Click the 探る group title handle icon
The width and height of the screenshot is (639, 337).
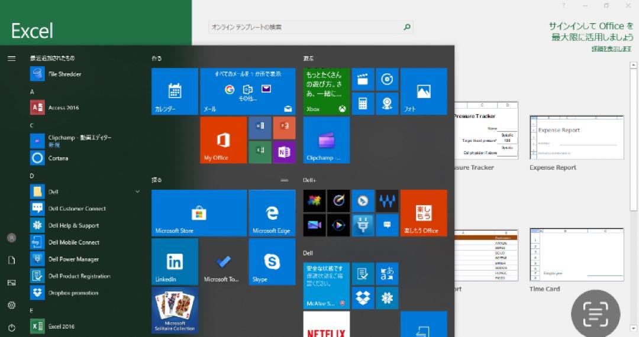point(285,180)
